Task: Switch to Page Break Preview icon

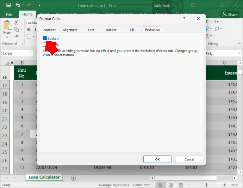Action: (x=181, y=185)
